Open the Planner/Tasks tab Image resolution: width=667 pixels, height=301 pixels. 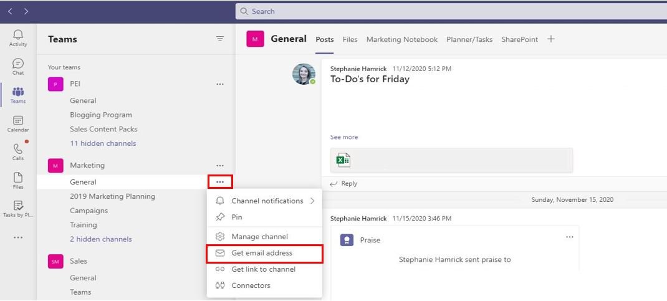coord(469,39)
